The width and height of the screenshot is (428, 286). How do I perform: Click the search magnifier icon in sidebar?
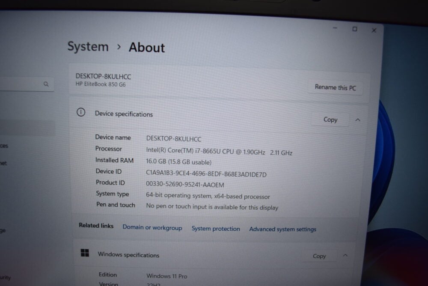pyautogui.click(x=46, y=84)
